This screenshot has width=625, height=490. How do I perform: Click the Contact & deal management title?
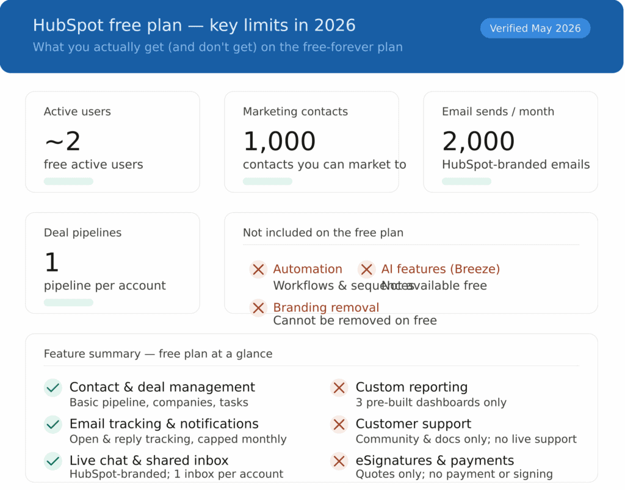pyautogui.click(x=162, y=387)
